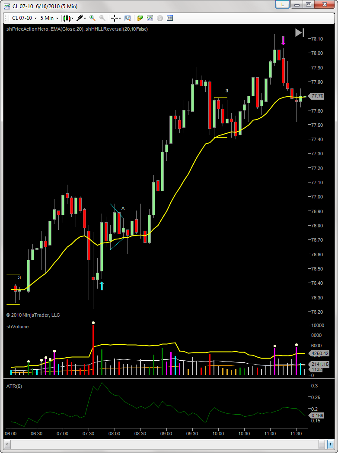Click the greyed zoom out magnifier icon
338x453 pixels.
(102, 18)
